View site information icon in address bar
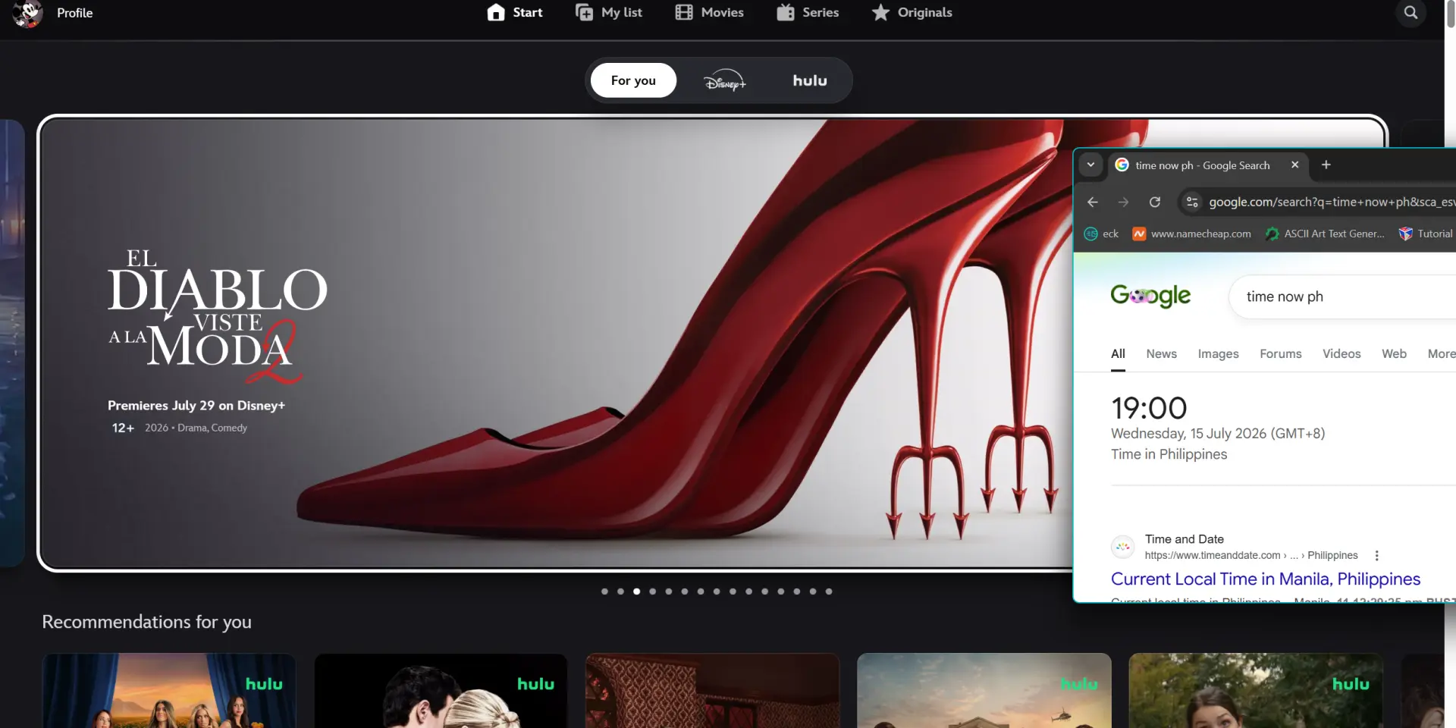Image resolution: width=1456 pixels, height=728 pixels. (1192, 202)
